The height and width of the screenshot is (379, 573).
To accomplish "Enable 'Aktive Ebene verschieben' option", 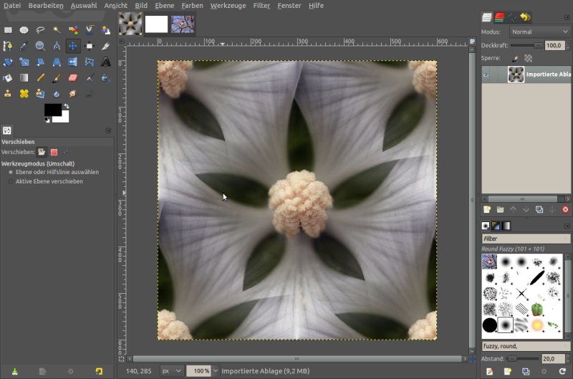I will point(11,181).
